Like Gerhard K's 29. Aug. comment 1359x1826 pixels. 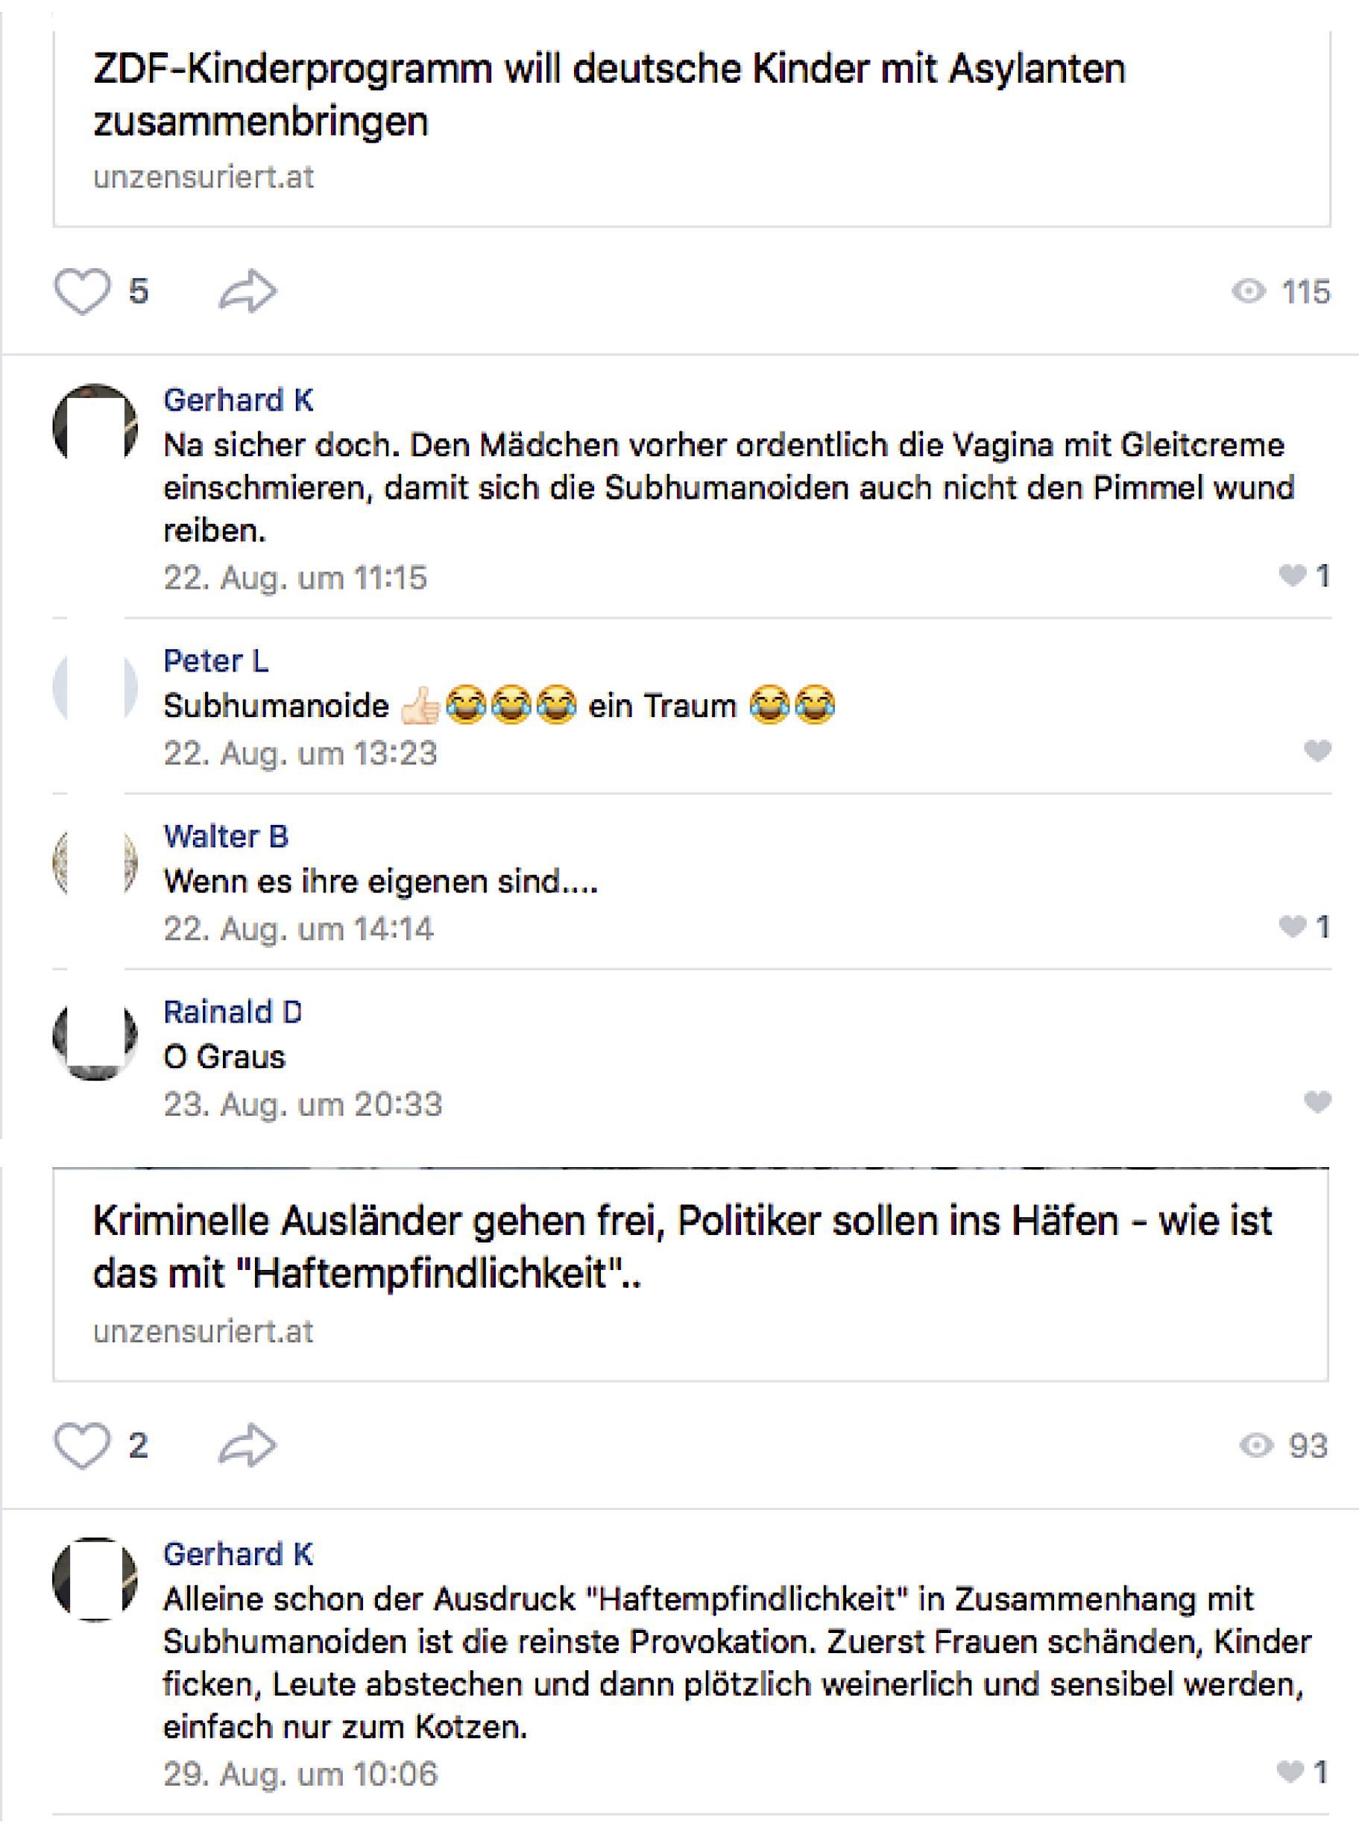coord(1290,1772)
